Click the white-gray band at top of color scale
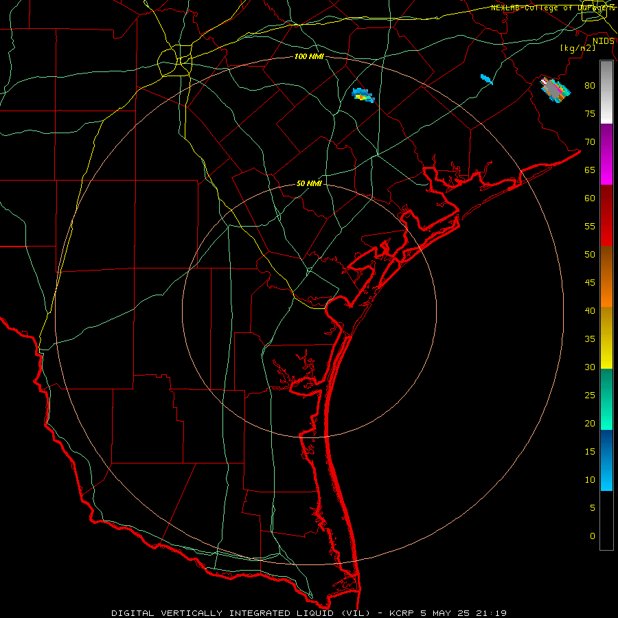The height and width of the screenshot is (618, 618). [x=606, y=92]
